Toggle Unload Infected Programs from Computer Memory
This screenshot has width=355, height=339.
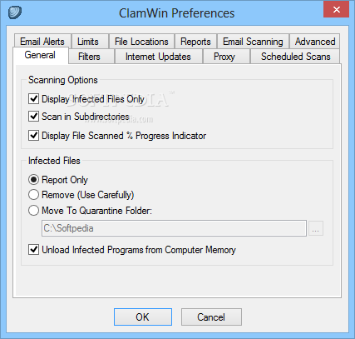[x=34, y=249]
